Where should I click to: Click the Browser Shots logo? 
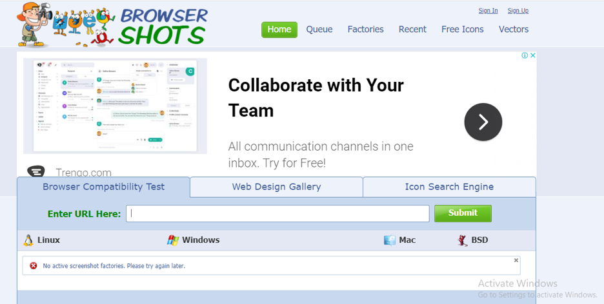coord(112,24)
